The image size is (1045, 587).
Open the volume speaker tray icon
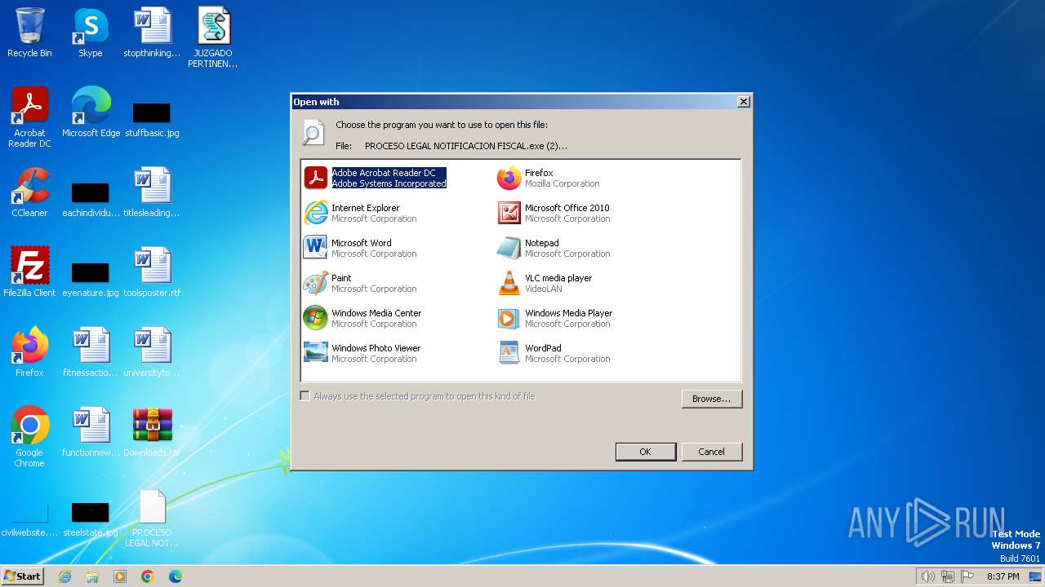coord(927,576)
